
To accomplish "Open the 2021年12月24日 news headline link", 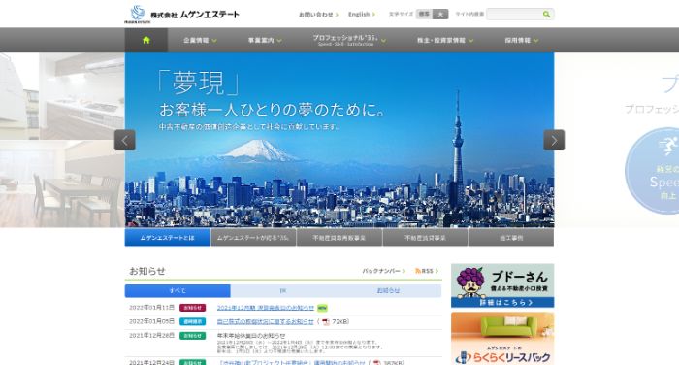I will [291, 362].
